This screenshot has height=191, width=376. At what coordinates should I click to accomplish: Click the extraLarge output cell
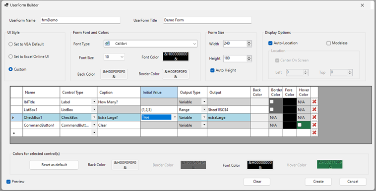229,117
